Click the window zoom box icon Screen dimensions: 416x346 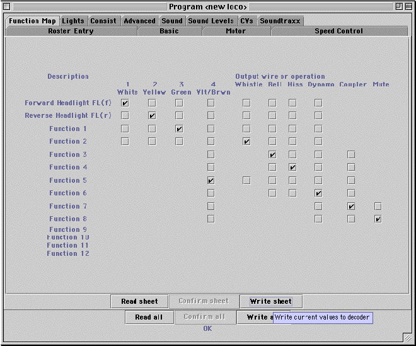point(399,6)
